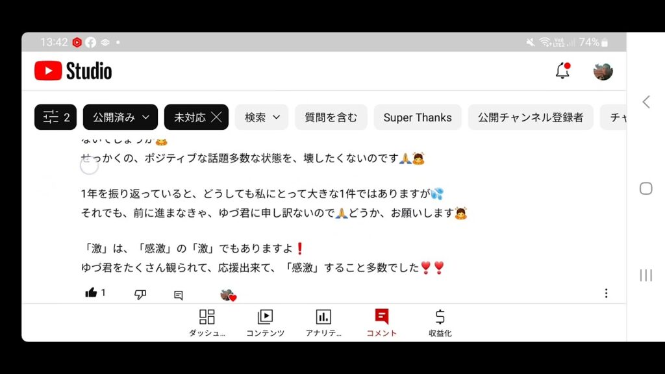Click the YouTube Studio logo
The image size is (665, 374).
[x=73, y=71]
